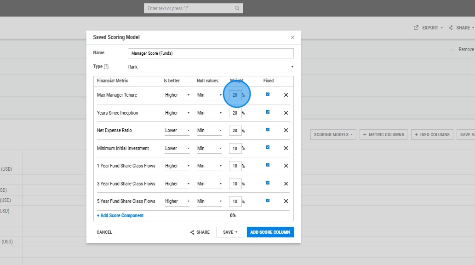Image resolution: width=475 pixels, height=265 pixels.
Task: Toggle Fixed for Years Since Inception
Action: coord(268,112)
